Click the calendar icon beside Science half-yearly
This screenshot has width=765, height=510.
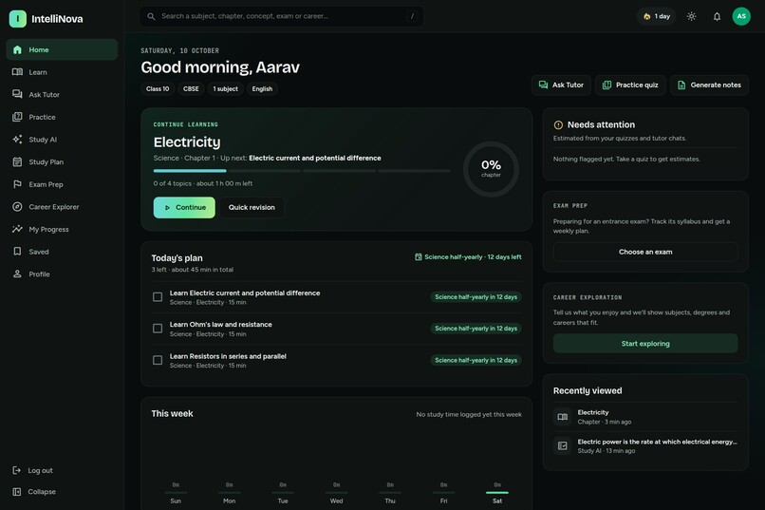419,257
